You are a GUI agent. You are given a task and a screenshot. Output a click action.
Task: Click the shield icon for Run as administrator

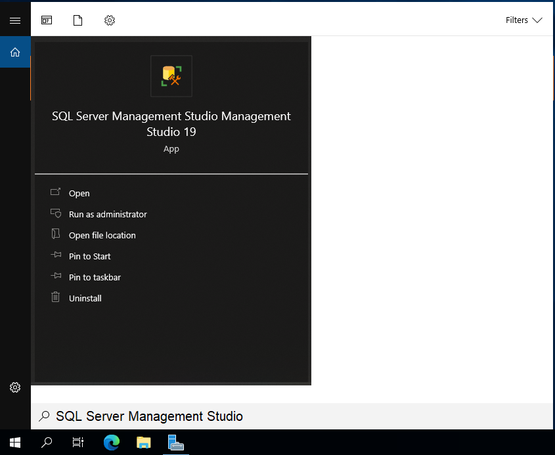coord(56,213)
